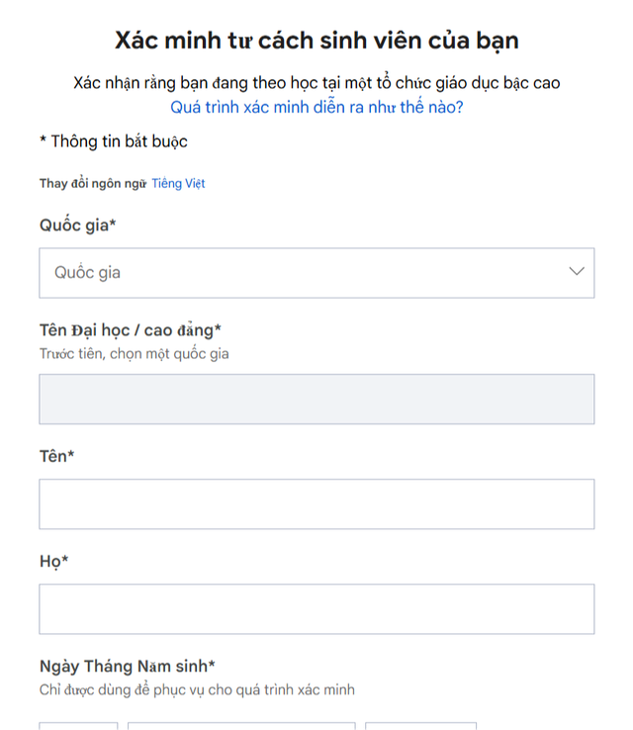
Task: Click the 'Tên Đại học / cao đẳng*' label
Action: (130, 329)
